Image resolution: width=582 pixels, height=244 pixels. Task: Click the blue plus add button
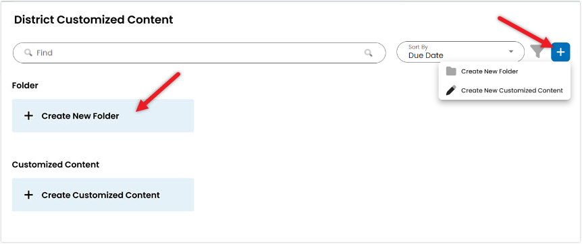point(560,52)
